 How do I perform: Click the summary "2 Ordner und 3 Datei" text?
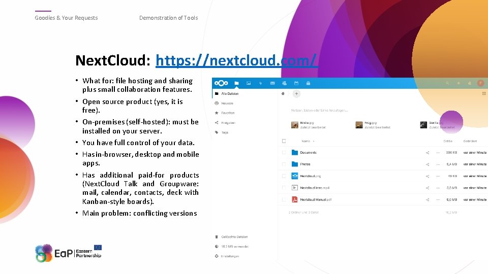click(303, 213)
